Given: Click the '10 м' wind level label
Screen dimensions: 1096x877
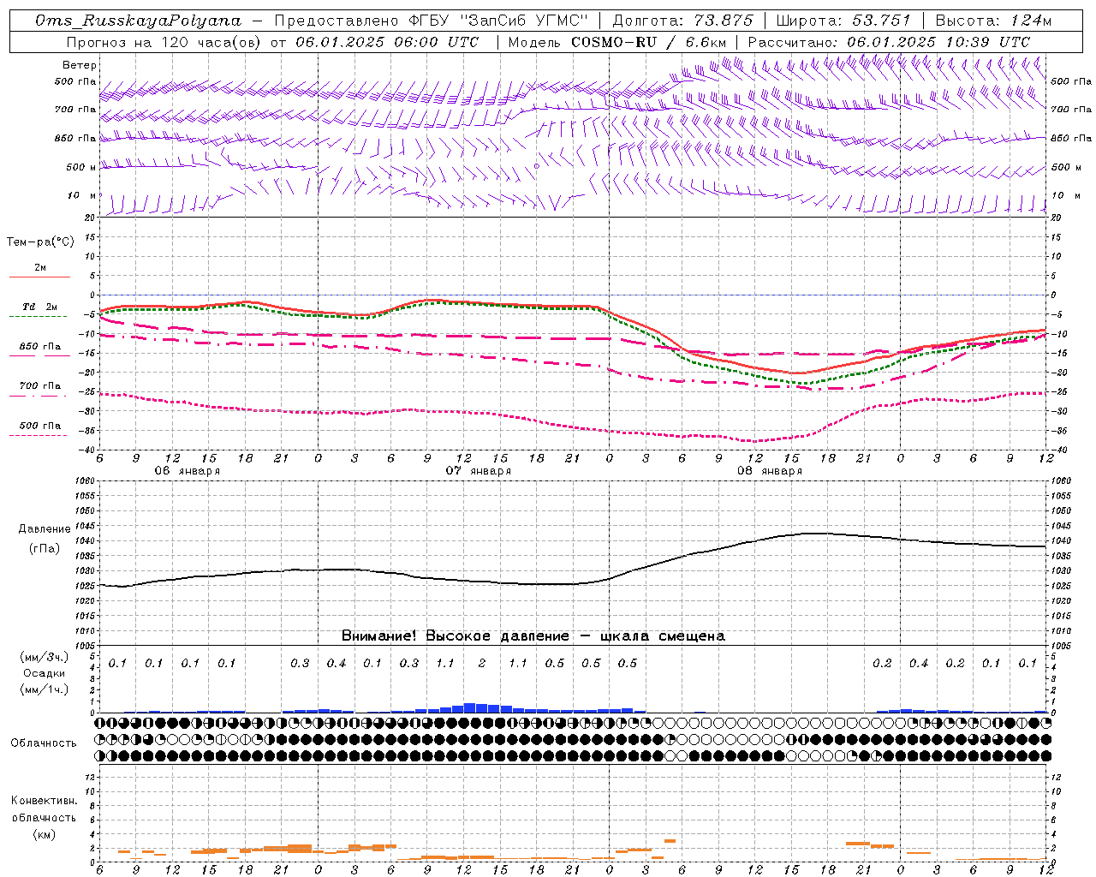Looking at the screenshot, I should (82, 195).
